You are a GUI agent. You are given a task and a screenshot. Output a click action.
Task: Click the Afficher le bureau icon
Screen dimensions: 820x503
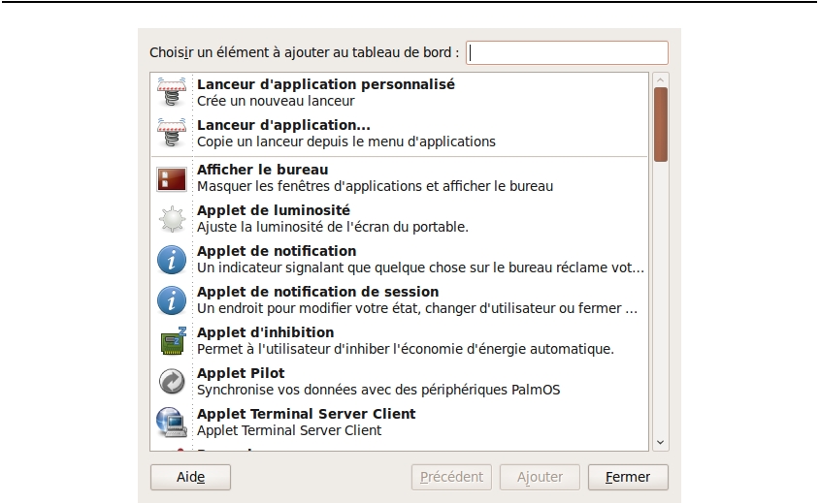point(172,178)
